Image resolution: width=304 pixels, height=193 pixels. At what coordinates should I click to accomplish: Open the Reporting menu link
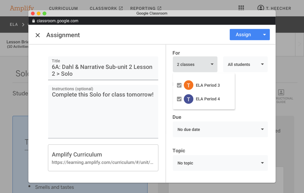pos(145,8)
